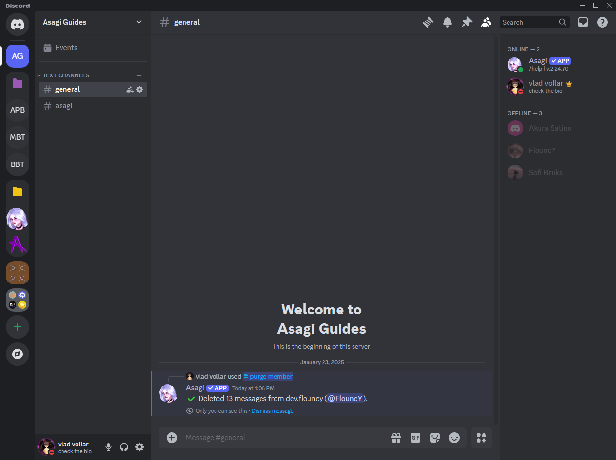Open the Threads icon in header
This screenshot has height=460, width=616.
click(428, 22)
